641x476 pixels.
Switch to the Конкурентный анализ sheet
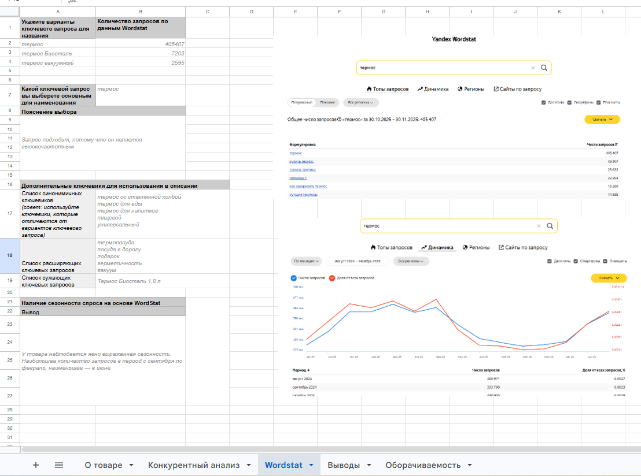tap(194, 465)
